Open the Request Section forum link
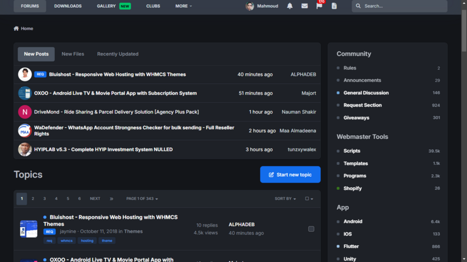This screenshot has height=262, width=467. tap(362, 105)
